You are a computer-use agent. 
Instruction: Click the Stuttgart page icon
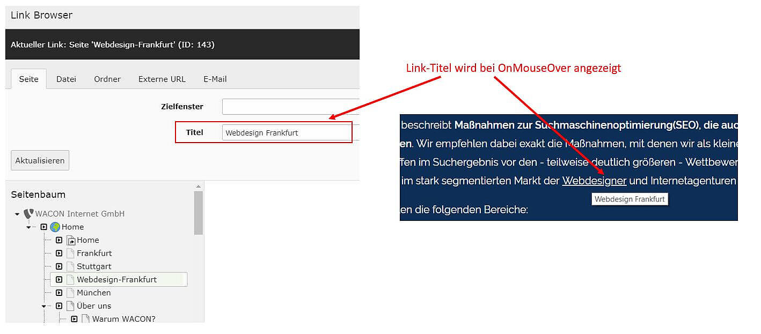pos(70,266)
